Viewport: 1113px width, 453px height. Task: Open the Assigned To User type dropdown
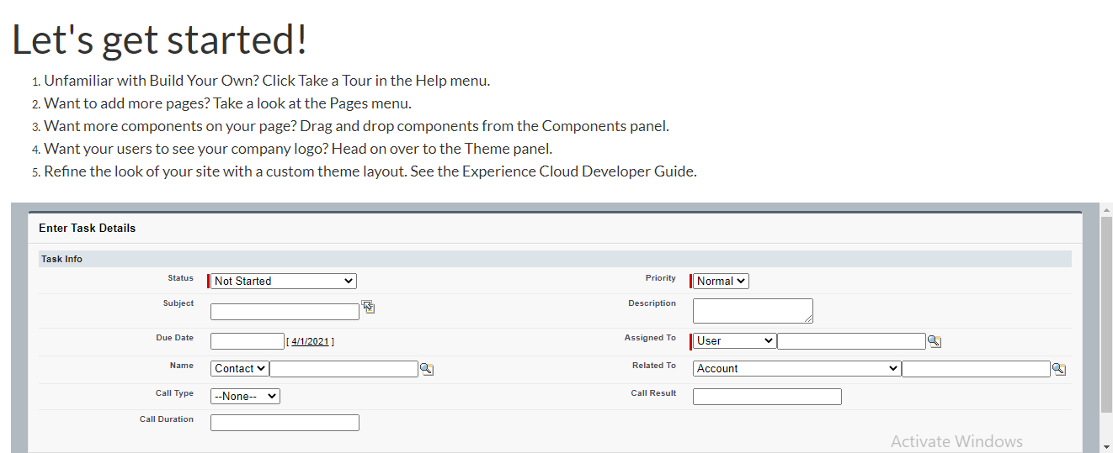734,341
